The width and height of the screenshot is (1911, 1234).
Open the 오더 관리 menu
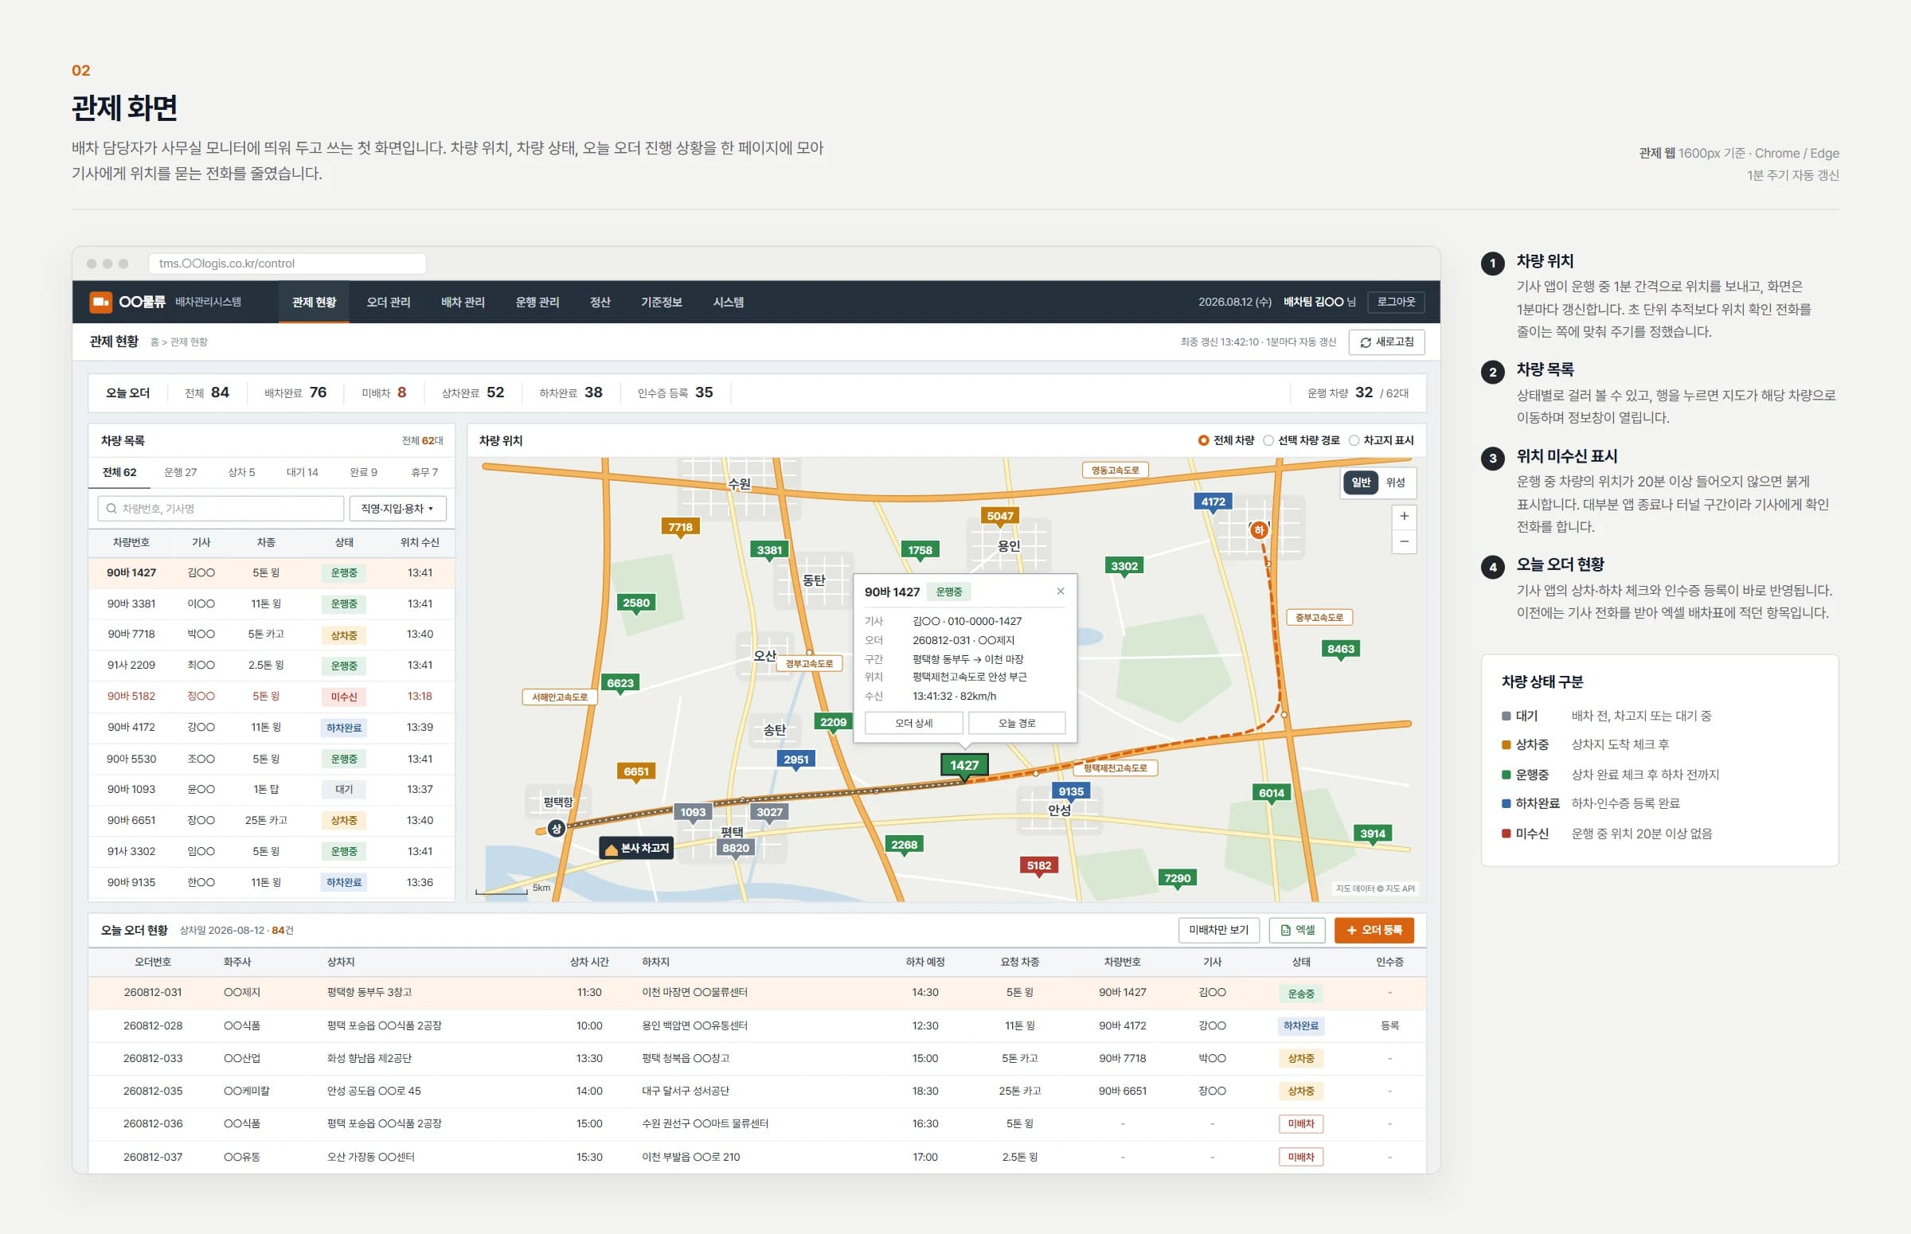click(x=389, y=302)
